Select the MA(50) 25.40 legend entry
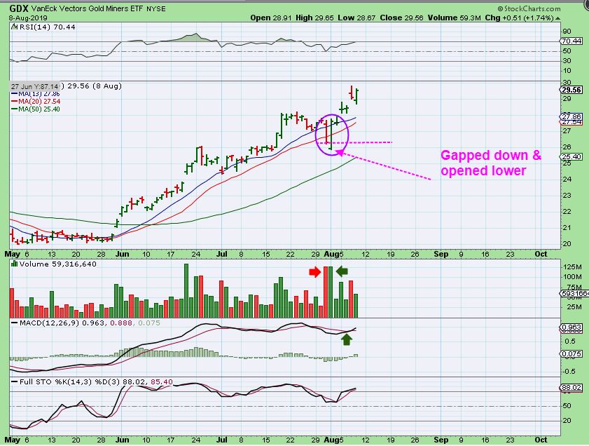Image resolution: width=589 pixels, height=446 pixels. coord(36,109)
